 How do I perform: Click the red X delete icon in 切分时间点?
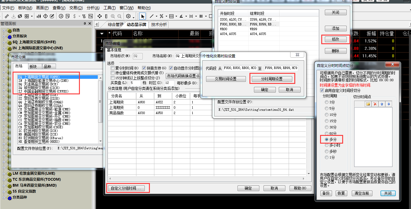375,104
